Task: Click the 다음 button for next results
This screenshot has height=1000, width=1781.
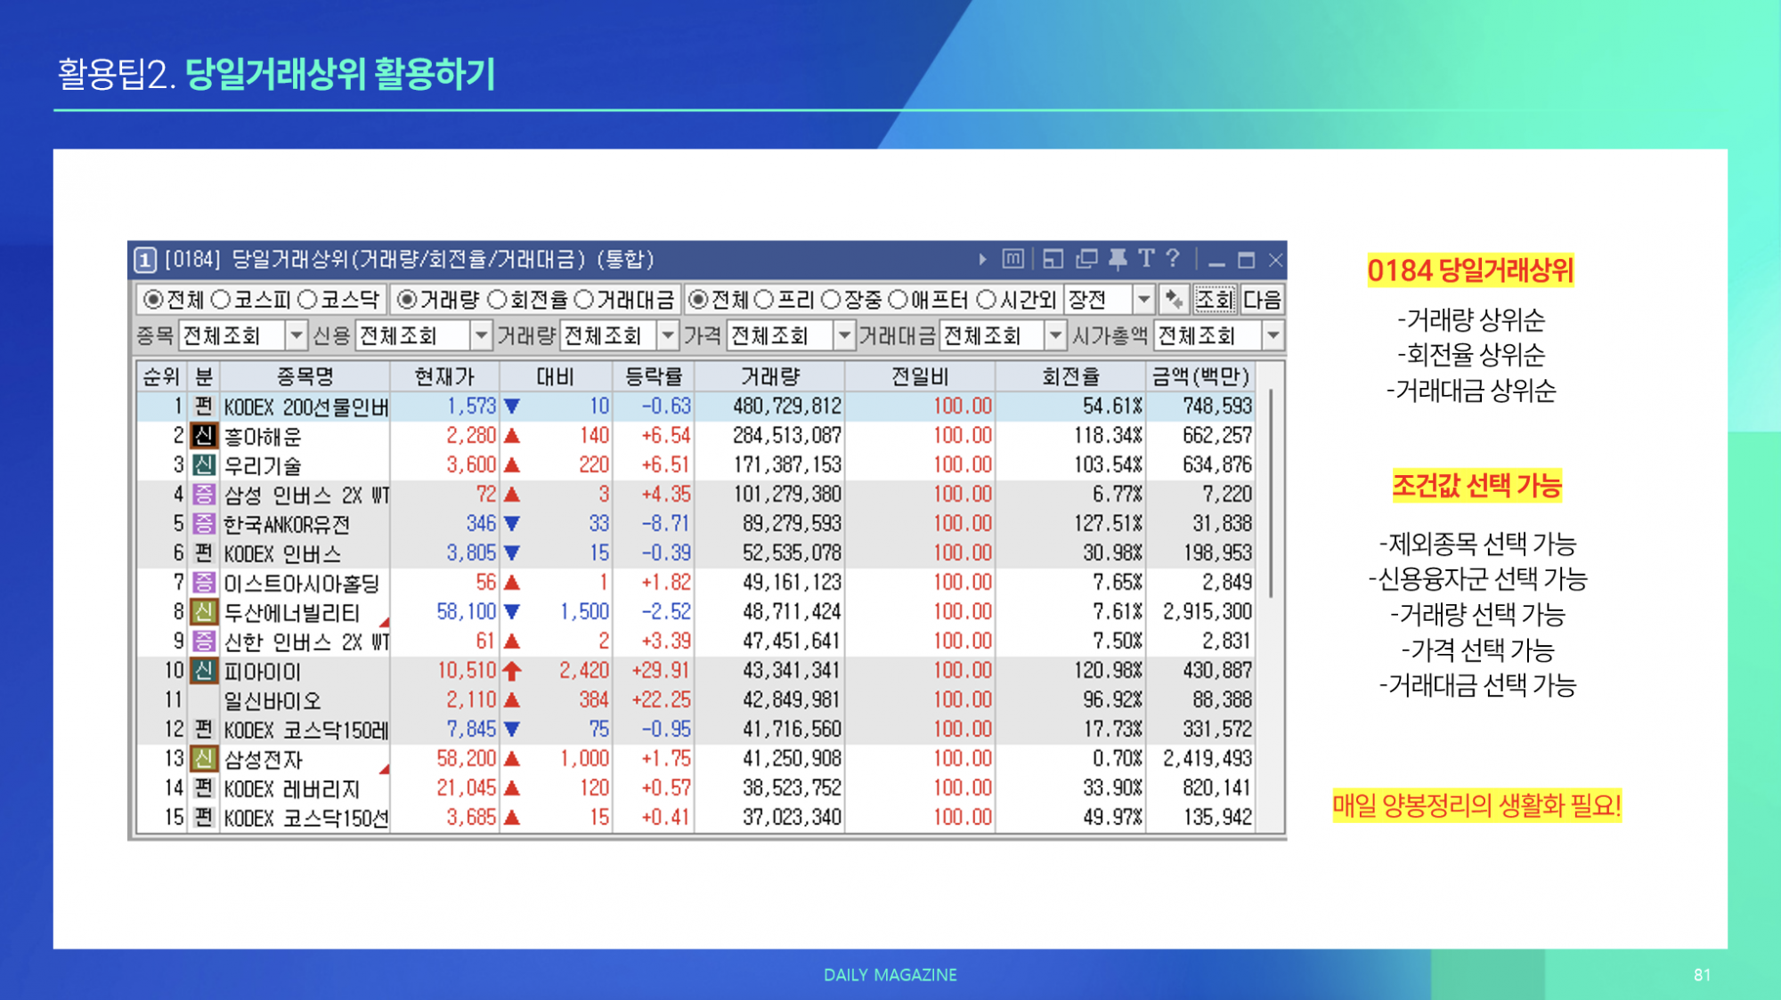Action: (1262, 299)
